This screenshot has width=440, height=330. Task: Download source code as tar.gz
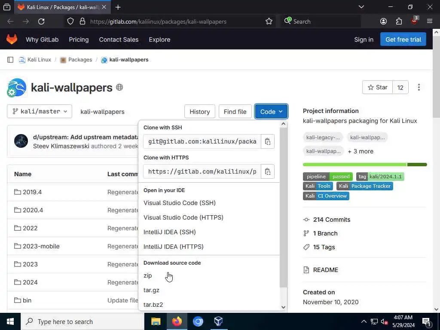151,290
